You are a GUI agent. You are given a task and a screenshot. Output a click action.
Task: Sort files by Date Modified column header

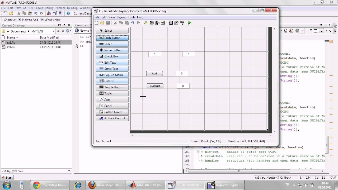[55, 37]
